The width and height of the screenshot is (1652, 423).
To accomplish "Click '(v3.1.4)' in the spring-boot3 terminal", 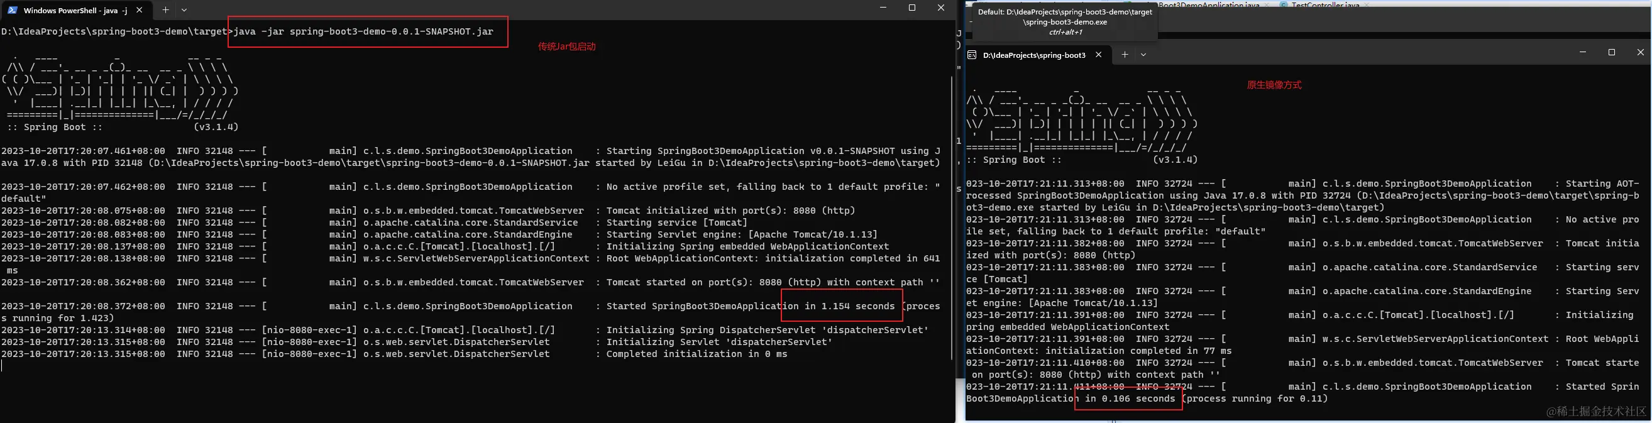I will [x=1175, y=160].
